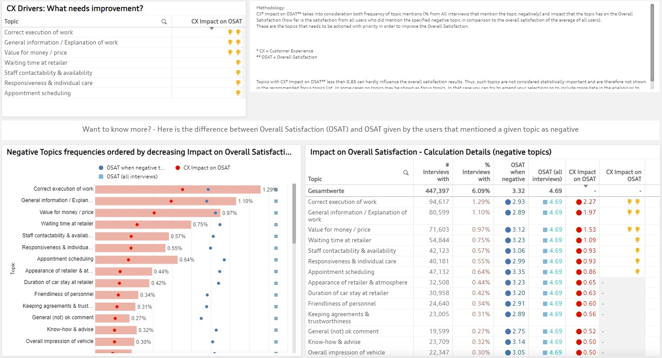This screenshot has height=358, width=662.
Task: Click blue OSAT circle beside 3.12 value
Action: coord(508,230)
